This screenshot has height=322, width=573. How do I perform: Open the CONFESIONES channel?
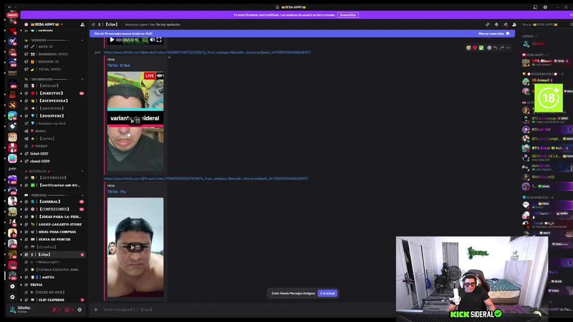tap(53, 209)
